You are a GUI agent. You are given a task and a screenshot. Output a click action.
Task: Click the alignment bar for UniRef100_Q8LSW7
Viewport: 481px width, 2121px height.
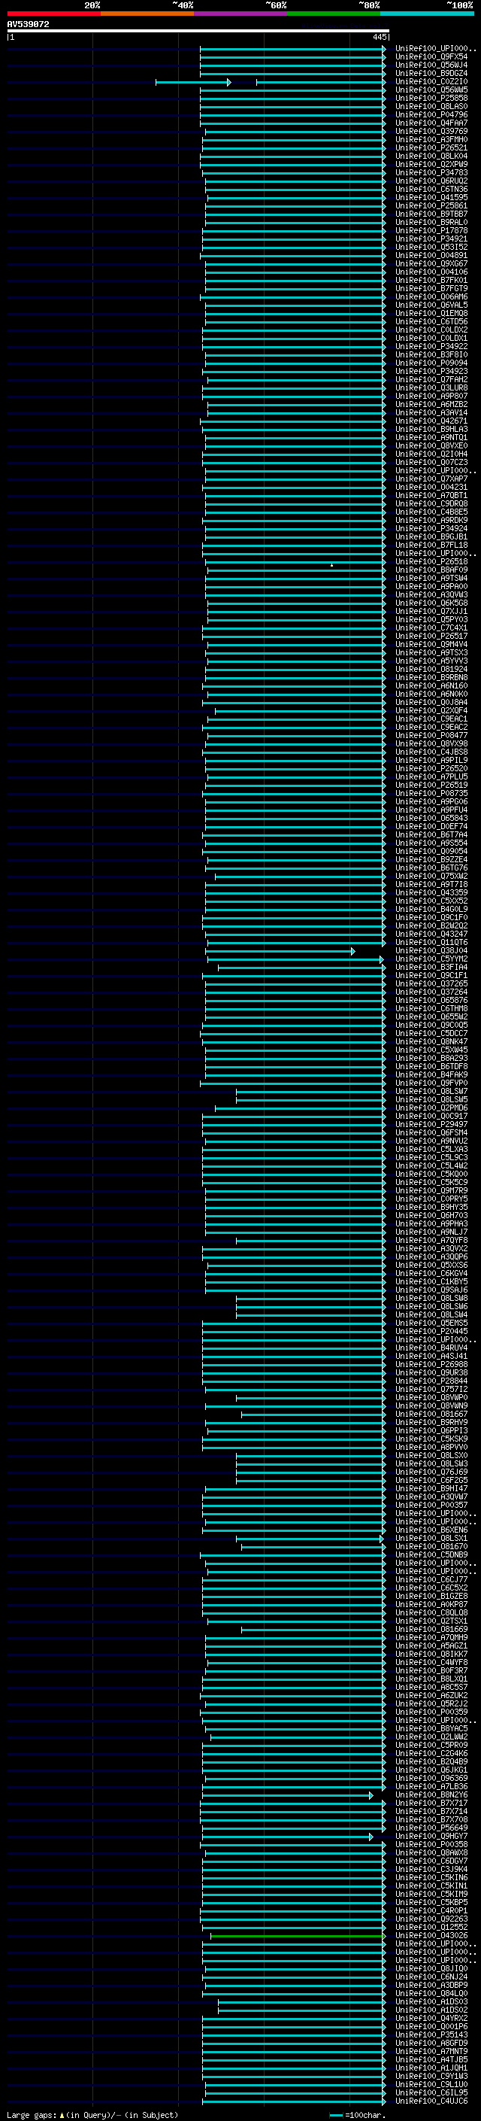pyautogui.click(x=311, y=1092)
